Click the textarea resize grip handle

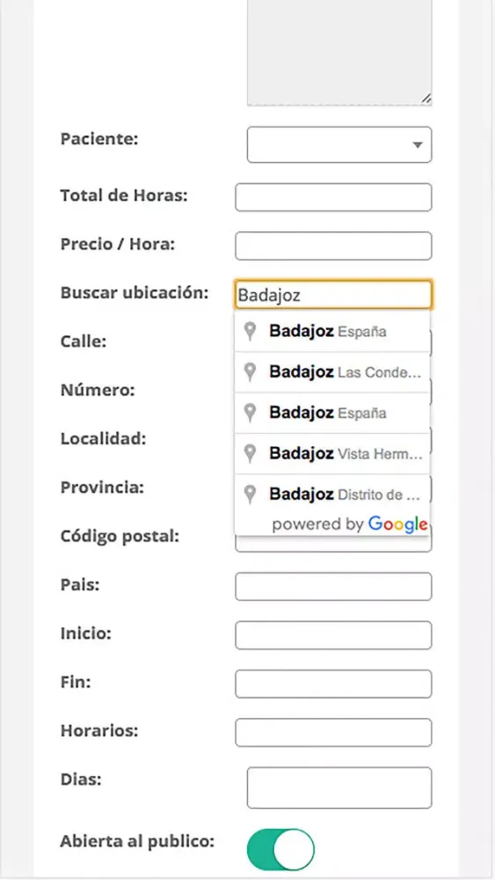click(426, 99)
